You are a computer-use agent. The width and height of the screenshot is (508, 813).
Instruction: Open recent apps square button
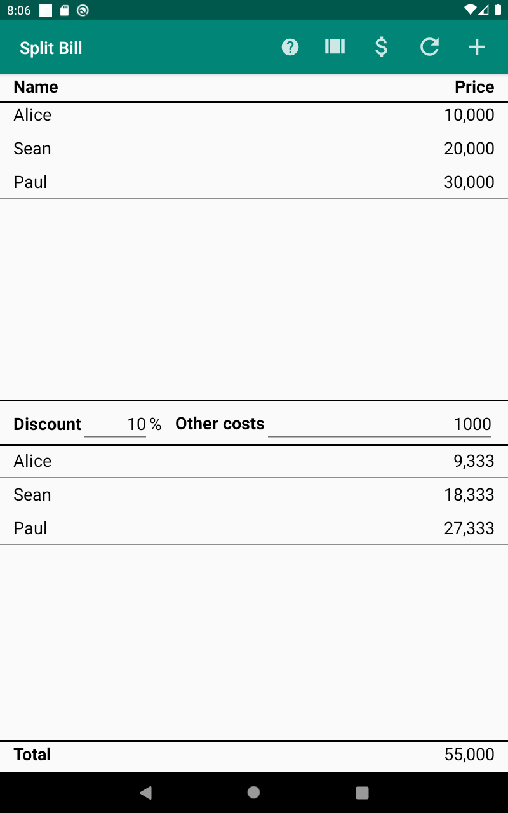coord(362,792)
